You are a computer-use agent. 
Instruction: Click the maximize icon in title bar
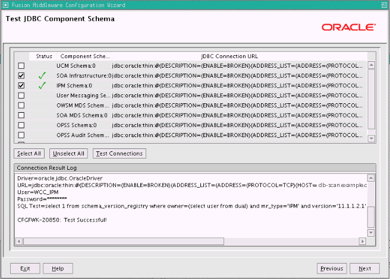coord(384,5)
